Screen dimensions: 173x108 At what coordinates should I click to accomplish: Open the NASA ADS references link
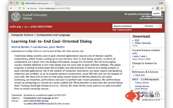coord(140,75)
